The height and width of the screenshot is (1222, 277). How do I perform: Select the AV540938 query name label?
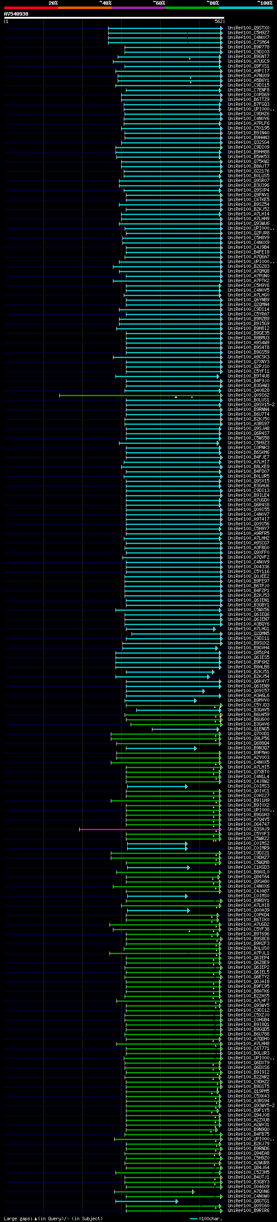pos(16,14)
